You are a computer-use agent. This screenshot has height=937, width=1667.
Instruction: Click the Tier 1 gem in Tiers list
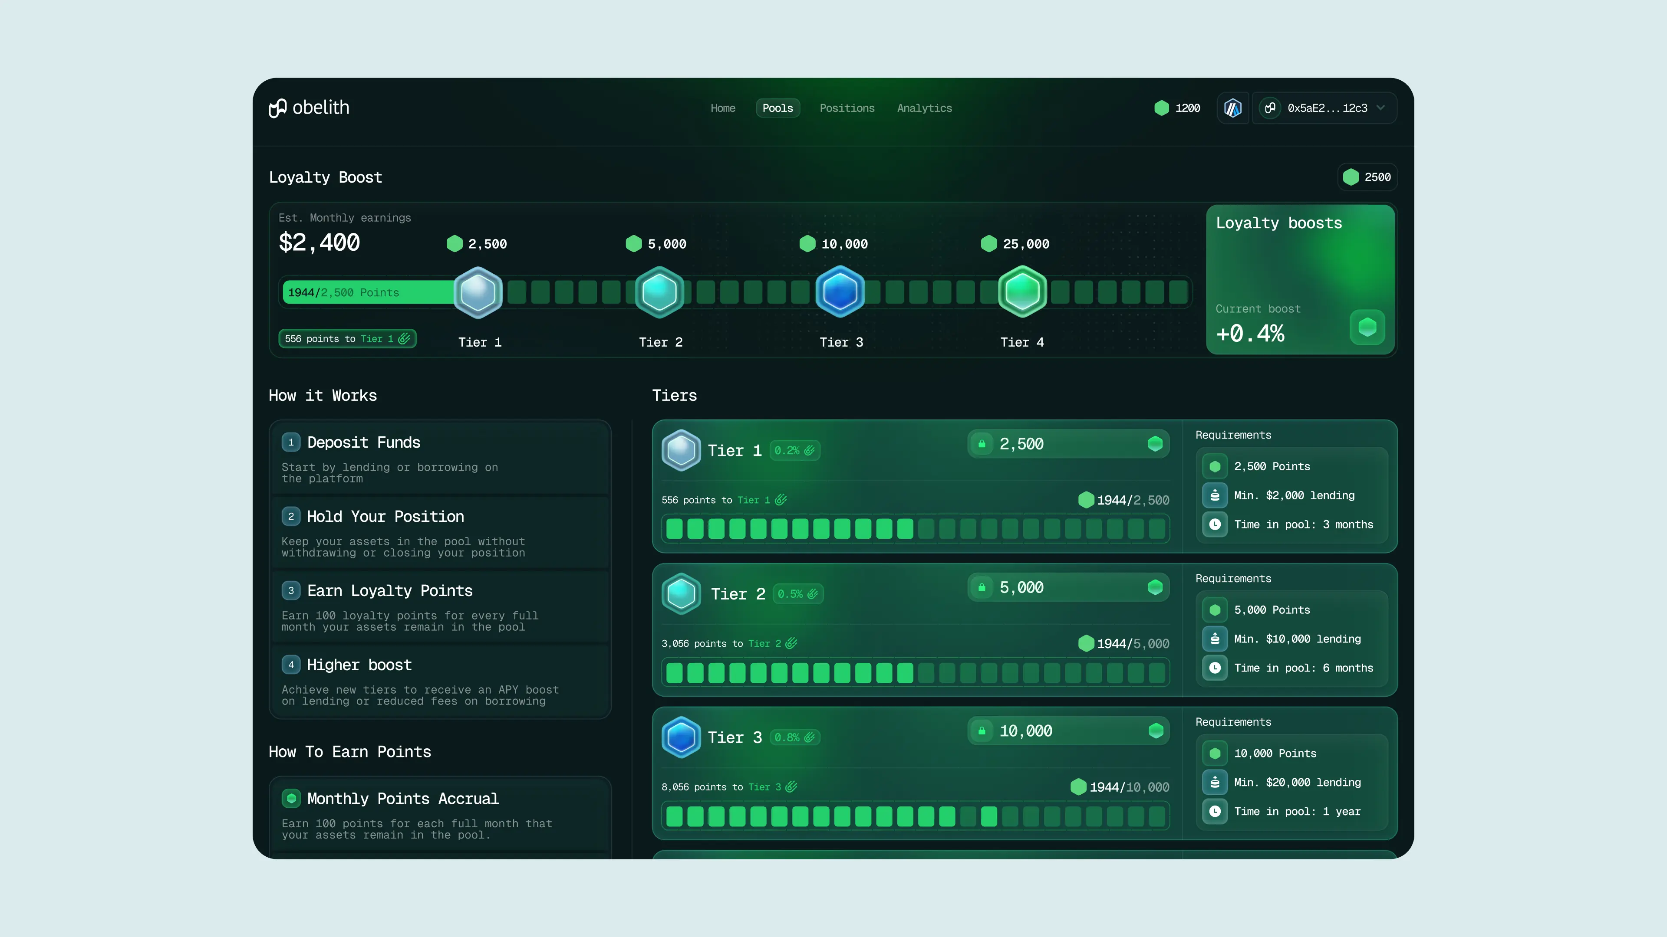pyautogui.click(x=681, y=450)
